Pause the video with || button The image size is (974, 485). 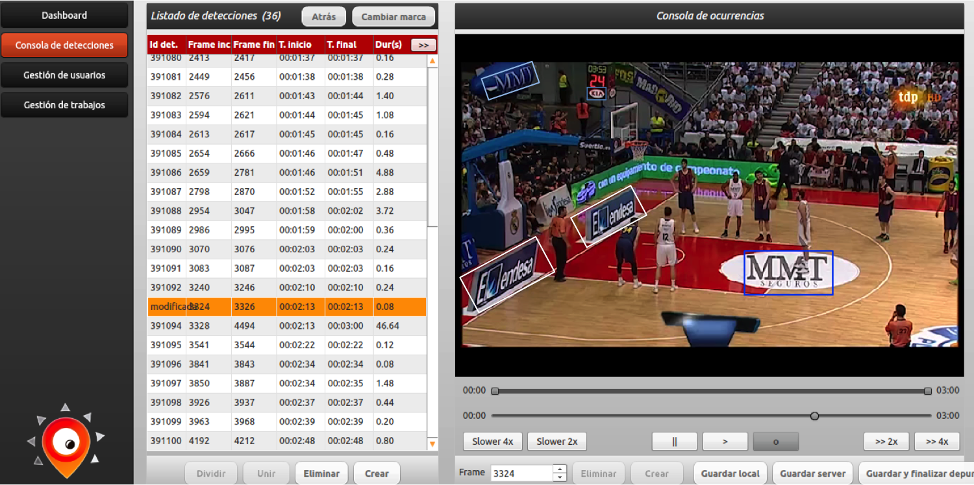pos(675,442)
